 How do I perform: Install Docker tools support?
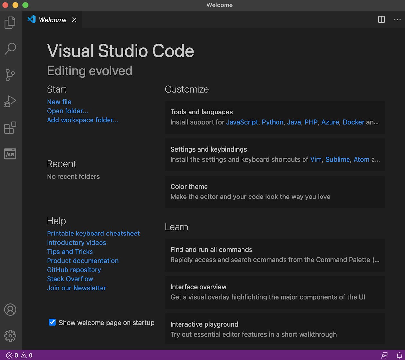[x=354, y=122]
